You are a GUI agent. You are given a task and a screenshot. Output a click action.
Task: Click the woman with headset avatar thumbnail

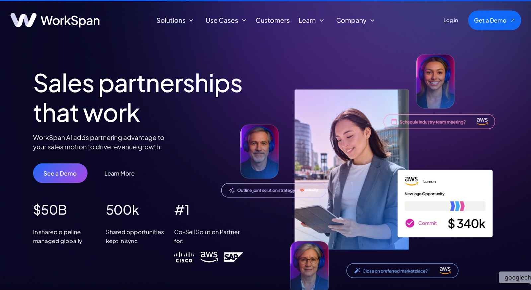click(435, 81)
